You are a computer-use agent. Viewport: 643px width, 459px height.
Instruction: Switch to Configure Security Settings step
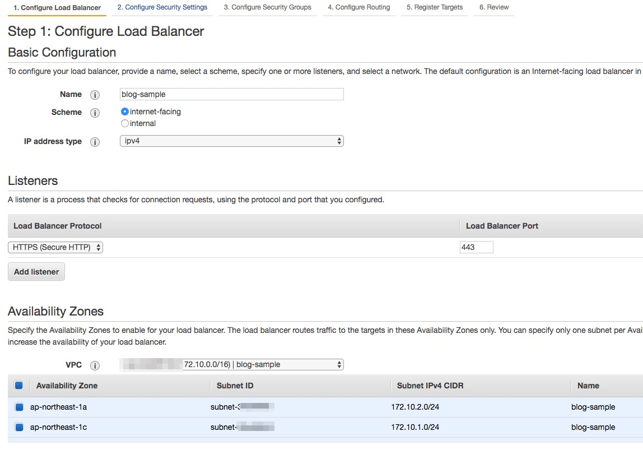[x=162, y=7]
